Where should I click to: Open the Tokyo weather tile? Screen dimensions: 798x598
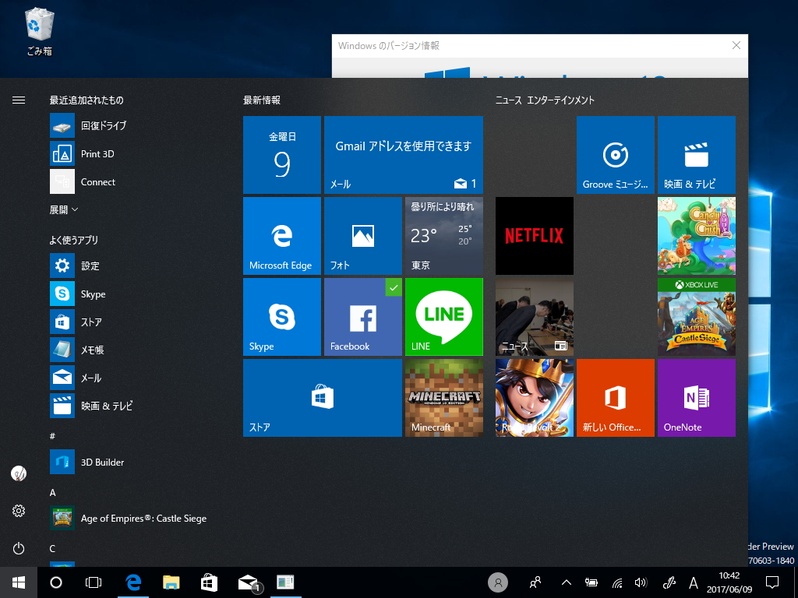point(443,235)
